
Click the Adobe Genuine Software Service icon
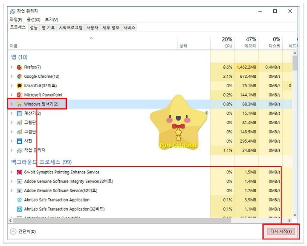[19, 190]
